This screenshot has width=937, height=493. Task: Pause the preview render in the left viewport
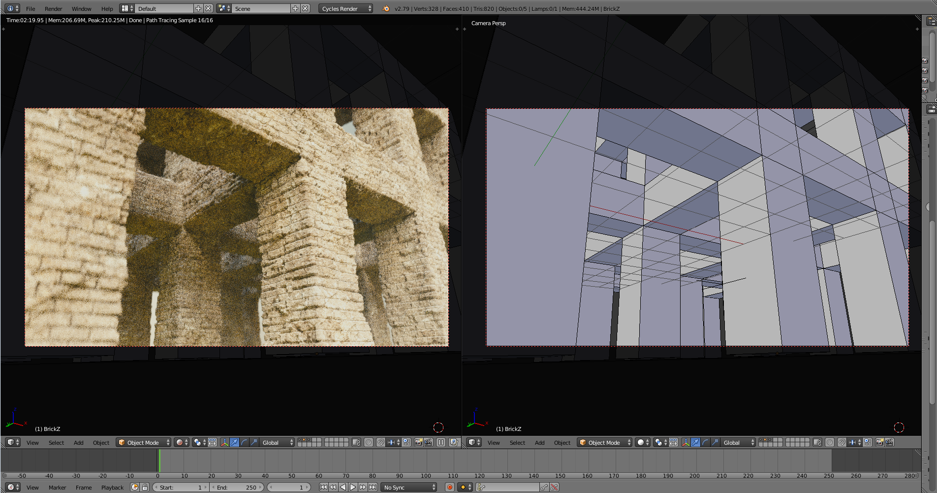tap(441, 442)
